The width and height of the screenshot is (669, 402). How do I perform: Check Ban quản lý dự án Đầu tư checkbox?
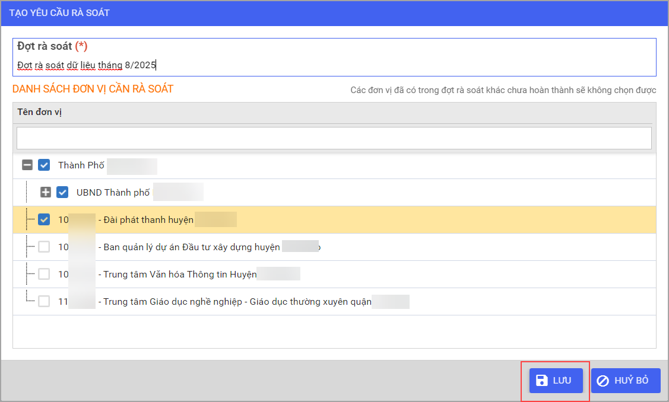tap(44, 247)
